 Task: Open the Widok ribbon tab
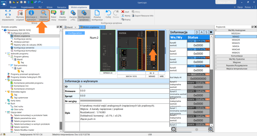pyautogui.click(x=49, y=7)
